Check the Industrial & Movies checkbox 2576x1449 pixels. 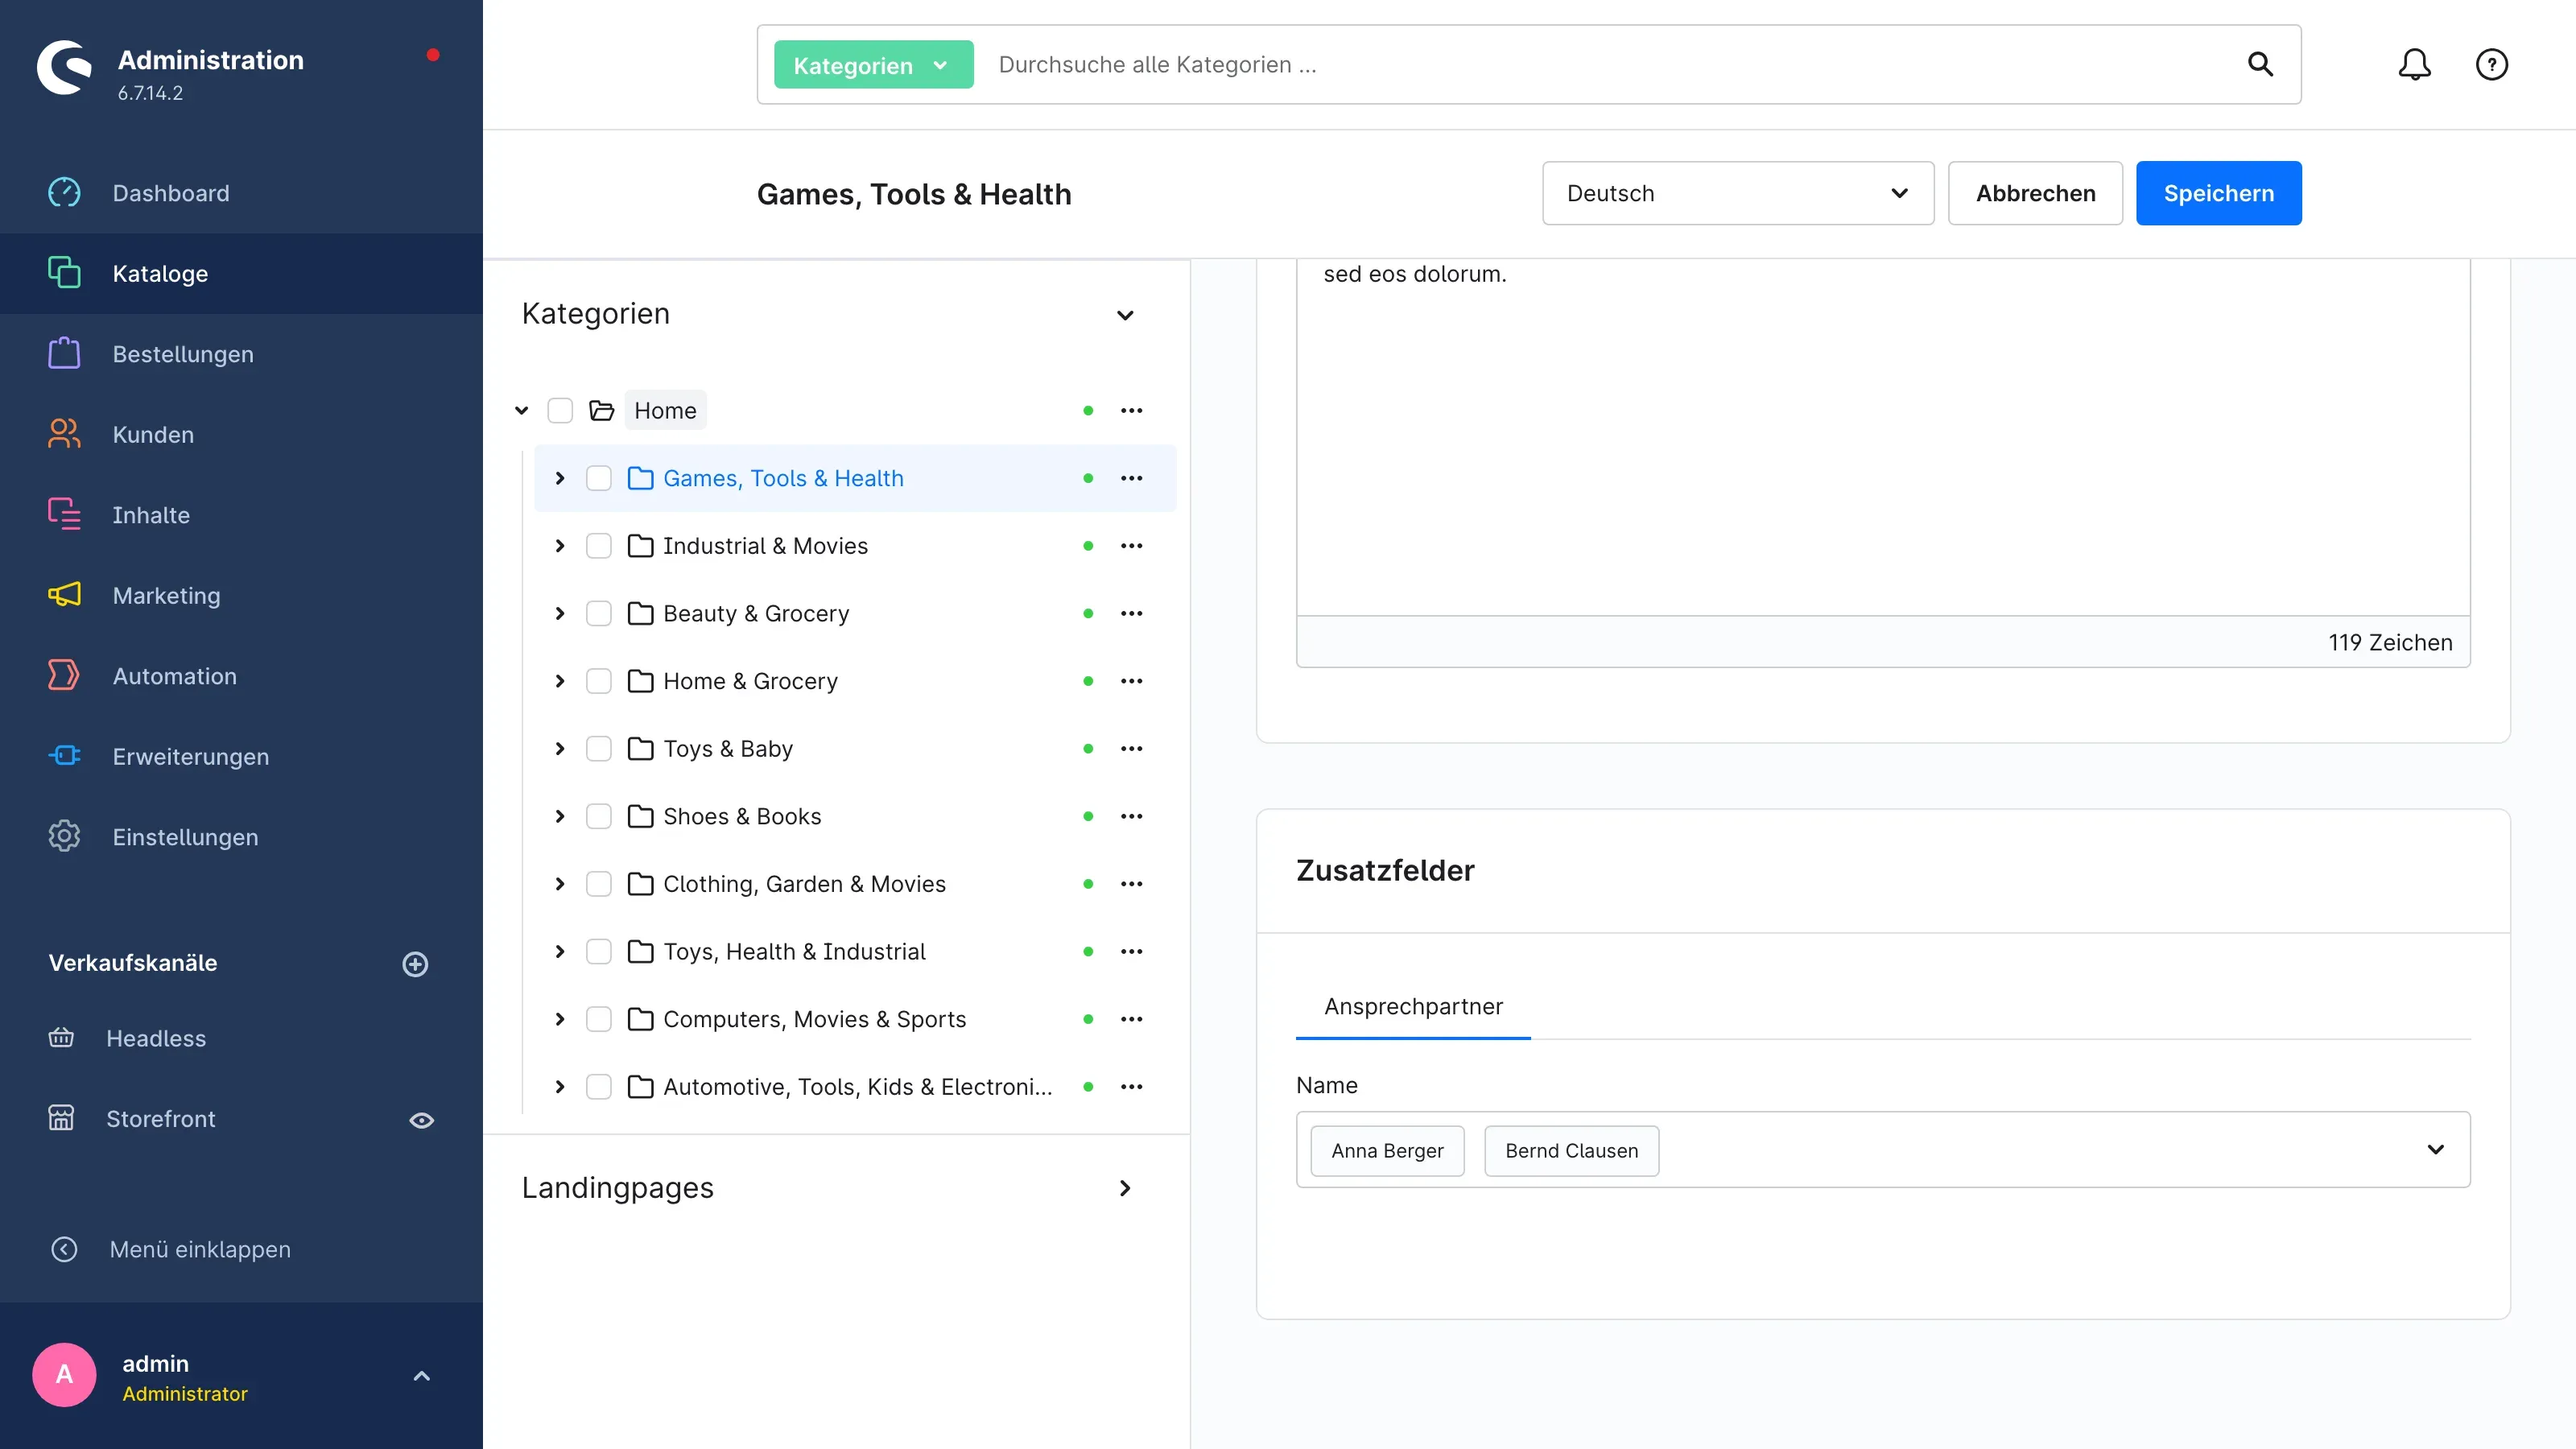coord(598,546)
